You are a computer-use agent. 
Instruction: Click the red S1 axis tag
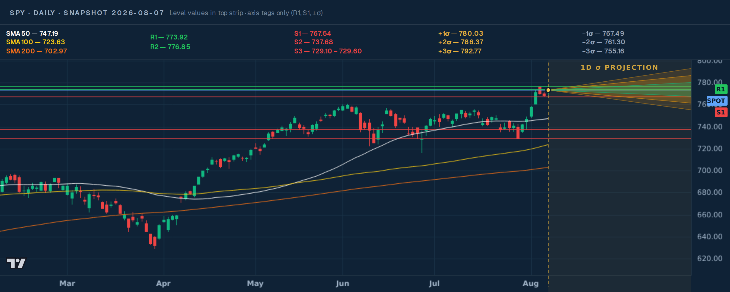point(721,112)
